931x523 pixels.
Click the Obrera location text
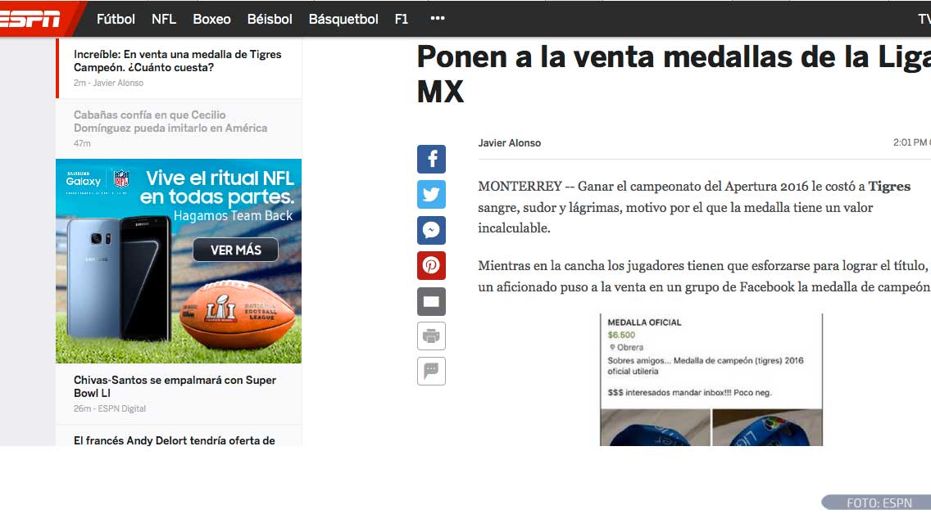point(629,348)
